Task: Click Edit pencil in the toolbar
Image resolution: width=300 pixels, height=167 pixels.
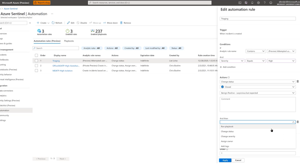Action: click(70, 23)
